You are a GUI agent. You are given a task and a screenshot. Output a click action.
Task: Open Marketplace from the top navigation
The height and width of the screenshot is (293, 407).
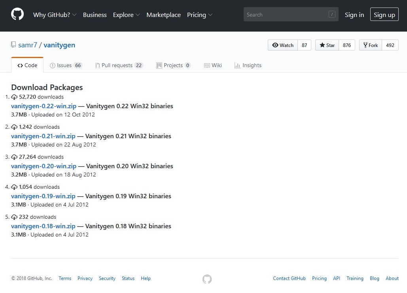coord(163,15)
